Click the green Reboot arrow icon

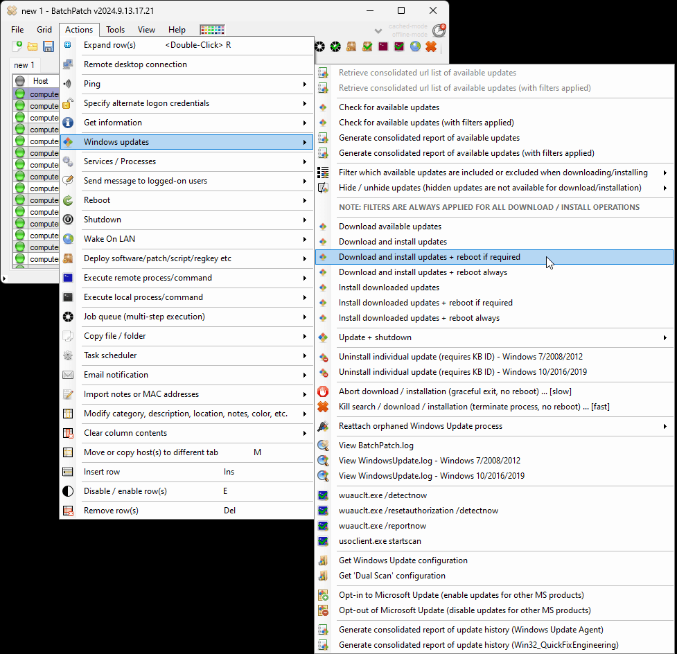click(x=68, y=200)
